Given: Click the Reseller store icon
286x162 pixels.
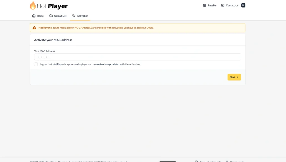Looking at the screenshot, I should (205, 6).
